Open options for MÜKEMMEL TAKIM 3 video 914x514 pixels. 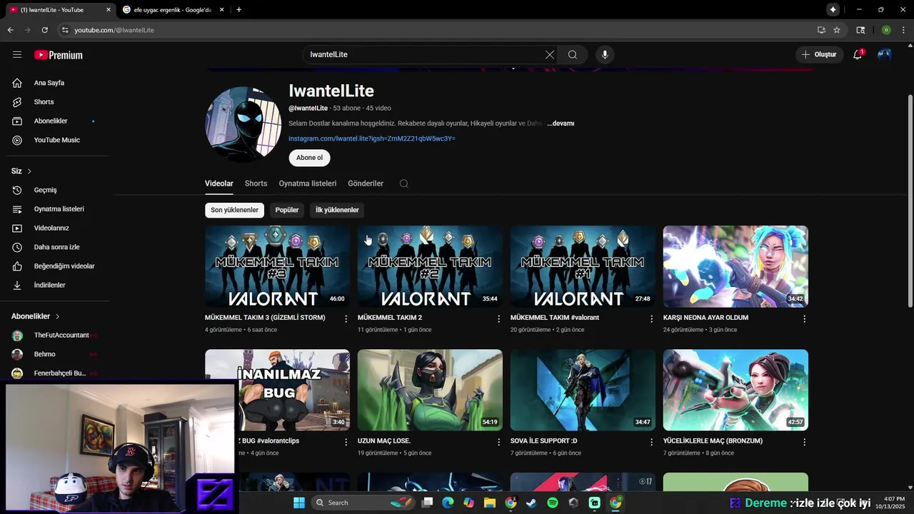coord(346,318)
